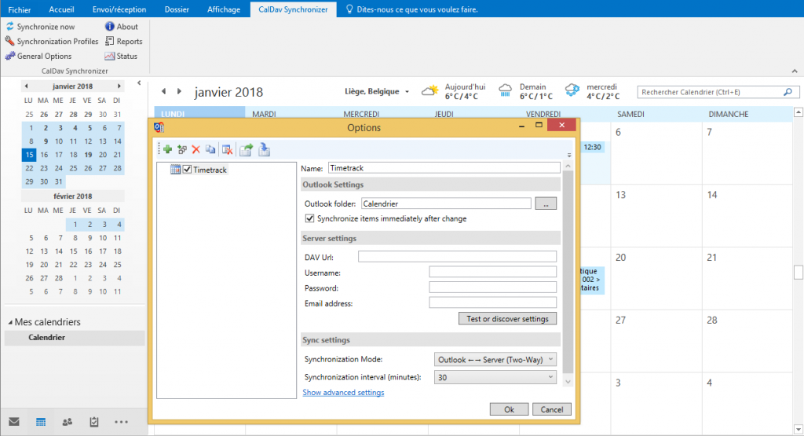The image size is (804, 436).
Task: Collapse the Mes calendriers group
Action: 11,322
